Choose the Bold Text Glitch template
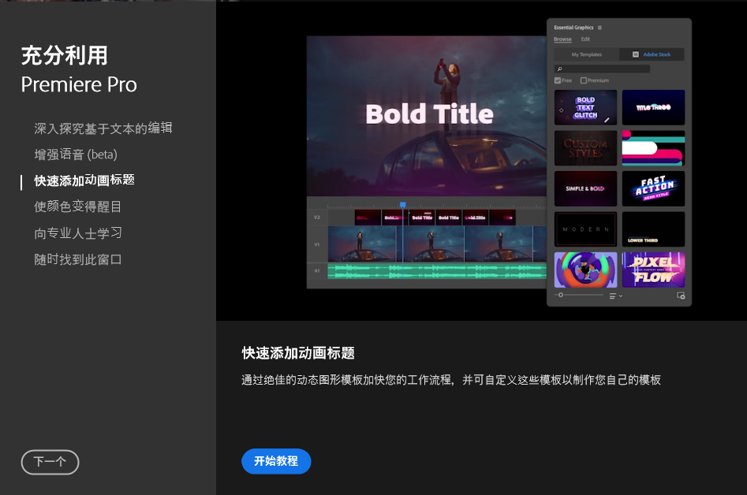Viewport: 747px width, 495px height. [x=585, y=107]
